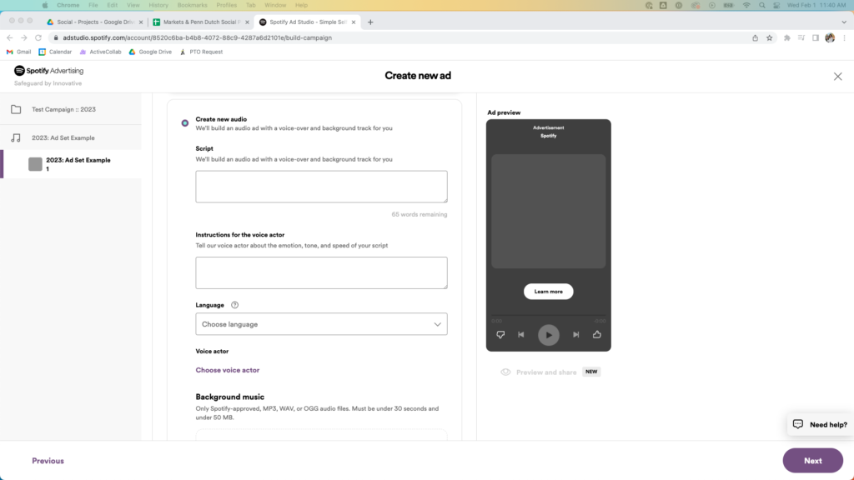
Task: Toggle the Chrome side panel icon
Action: pyautogui.click(x=816, y=37)
